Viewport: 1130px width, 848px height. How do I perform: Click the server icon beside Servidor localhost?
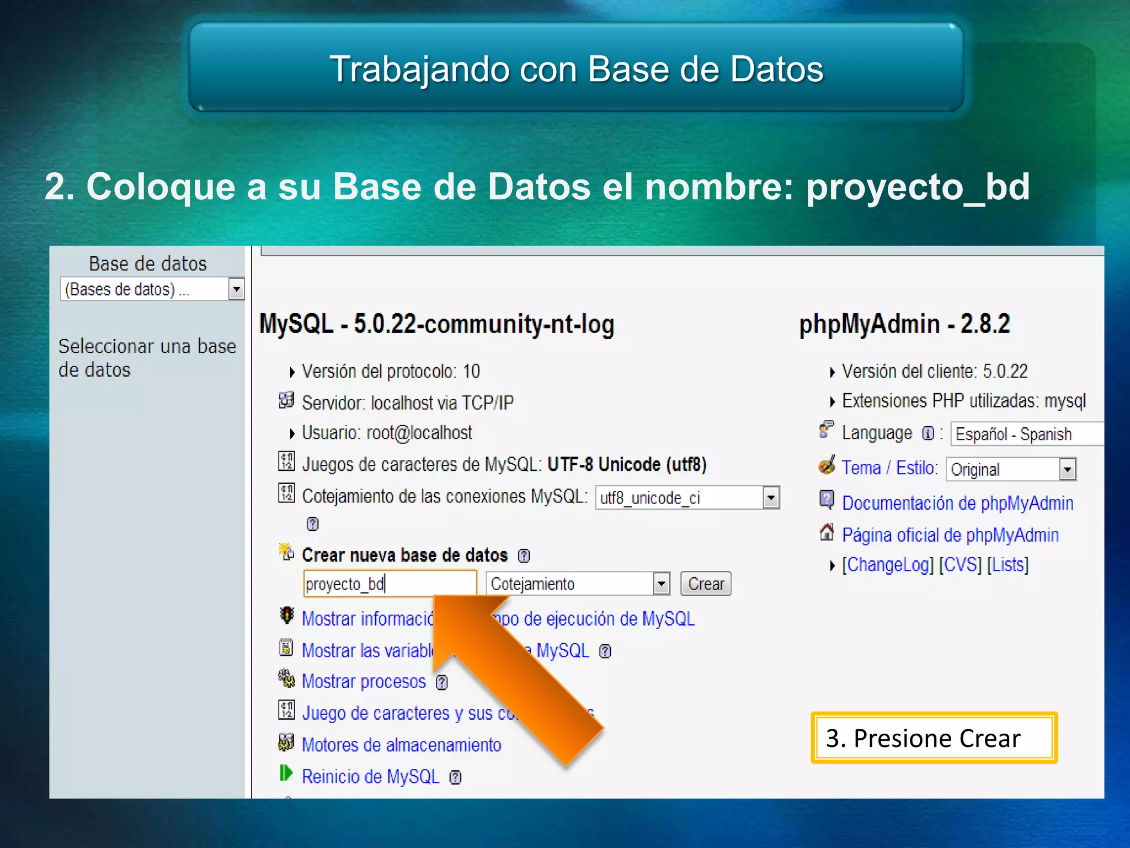point(286,400)
